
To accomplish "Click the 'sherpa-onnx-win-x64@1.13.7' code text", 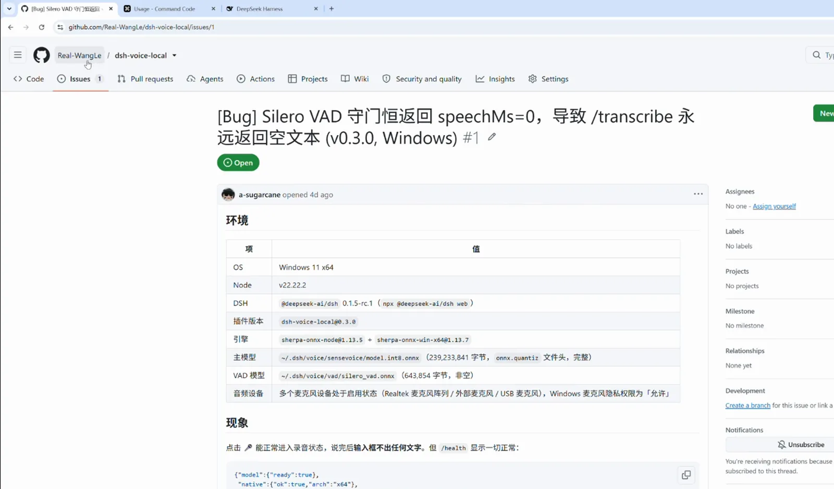I will 423,340.
